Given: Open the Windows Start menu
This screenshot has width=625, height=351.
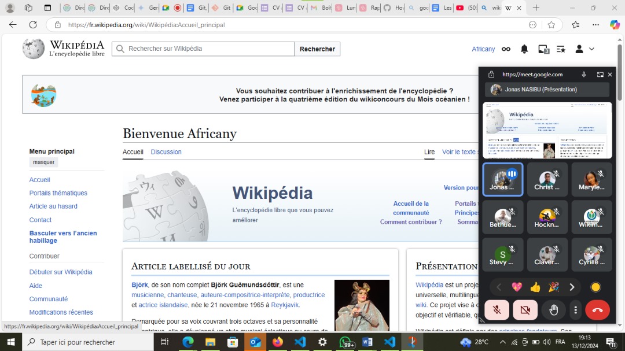Looking at the screenshot, I should point(11,342).
